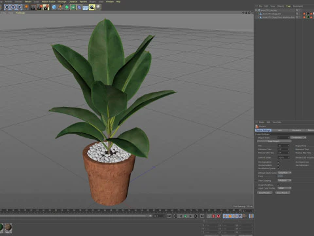Toggle the parameter keying icon

coord(239,216)
